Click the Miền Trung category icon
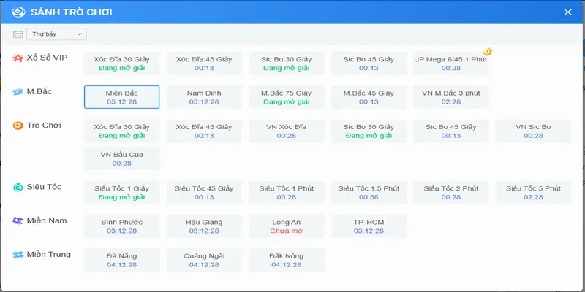Image resolution: width=585 pixels, height=292 pixels. click(18, 254)
